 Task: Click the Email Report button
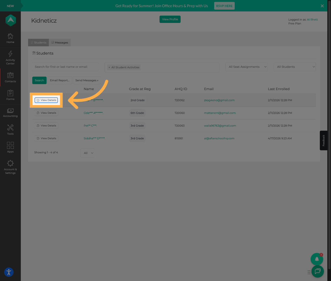pos(60,80)
